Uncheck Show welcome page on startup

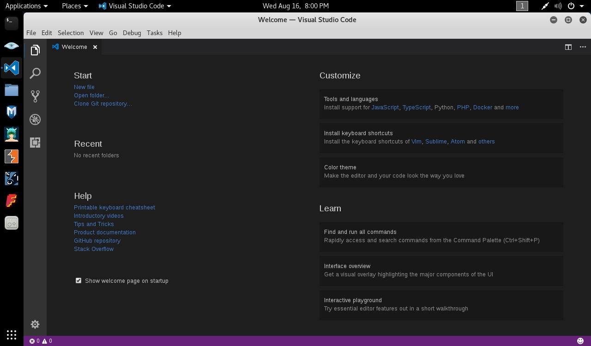(78, 280)
